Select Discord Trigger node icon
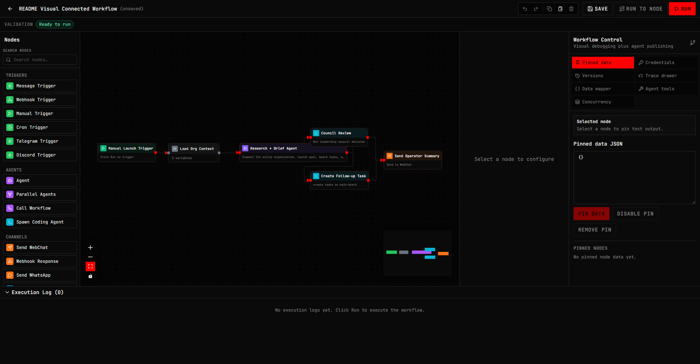The image size is (700, 364). click(x=10, y=155)
